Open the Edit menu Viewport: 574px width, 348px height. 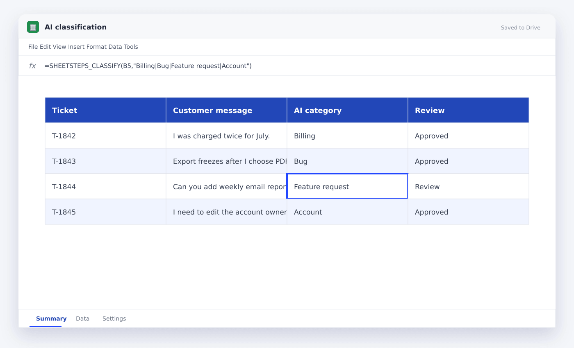tap(45, 47)
